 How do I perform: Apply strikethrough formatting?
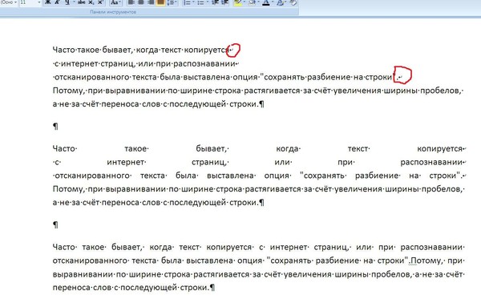click(81, 2)
